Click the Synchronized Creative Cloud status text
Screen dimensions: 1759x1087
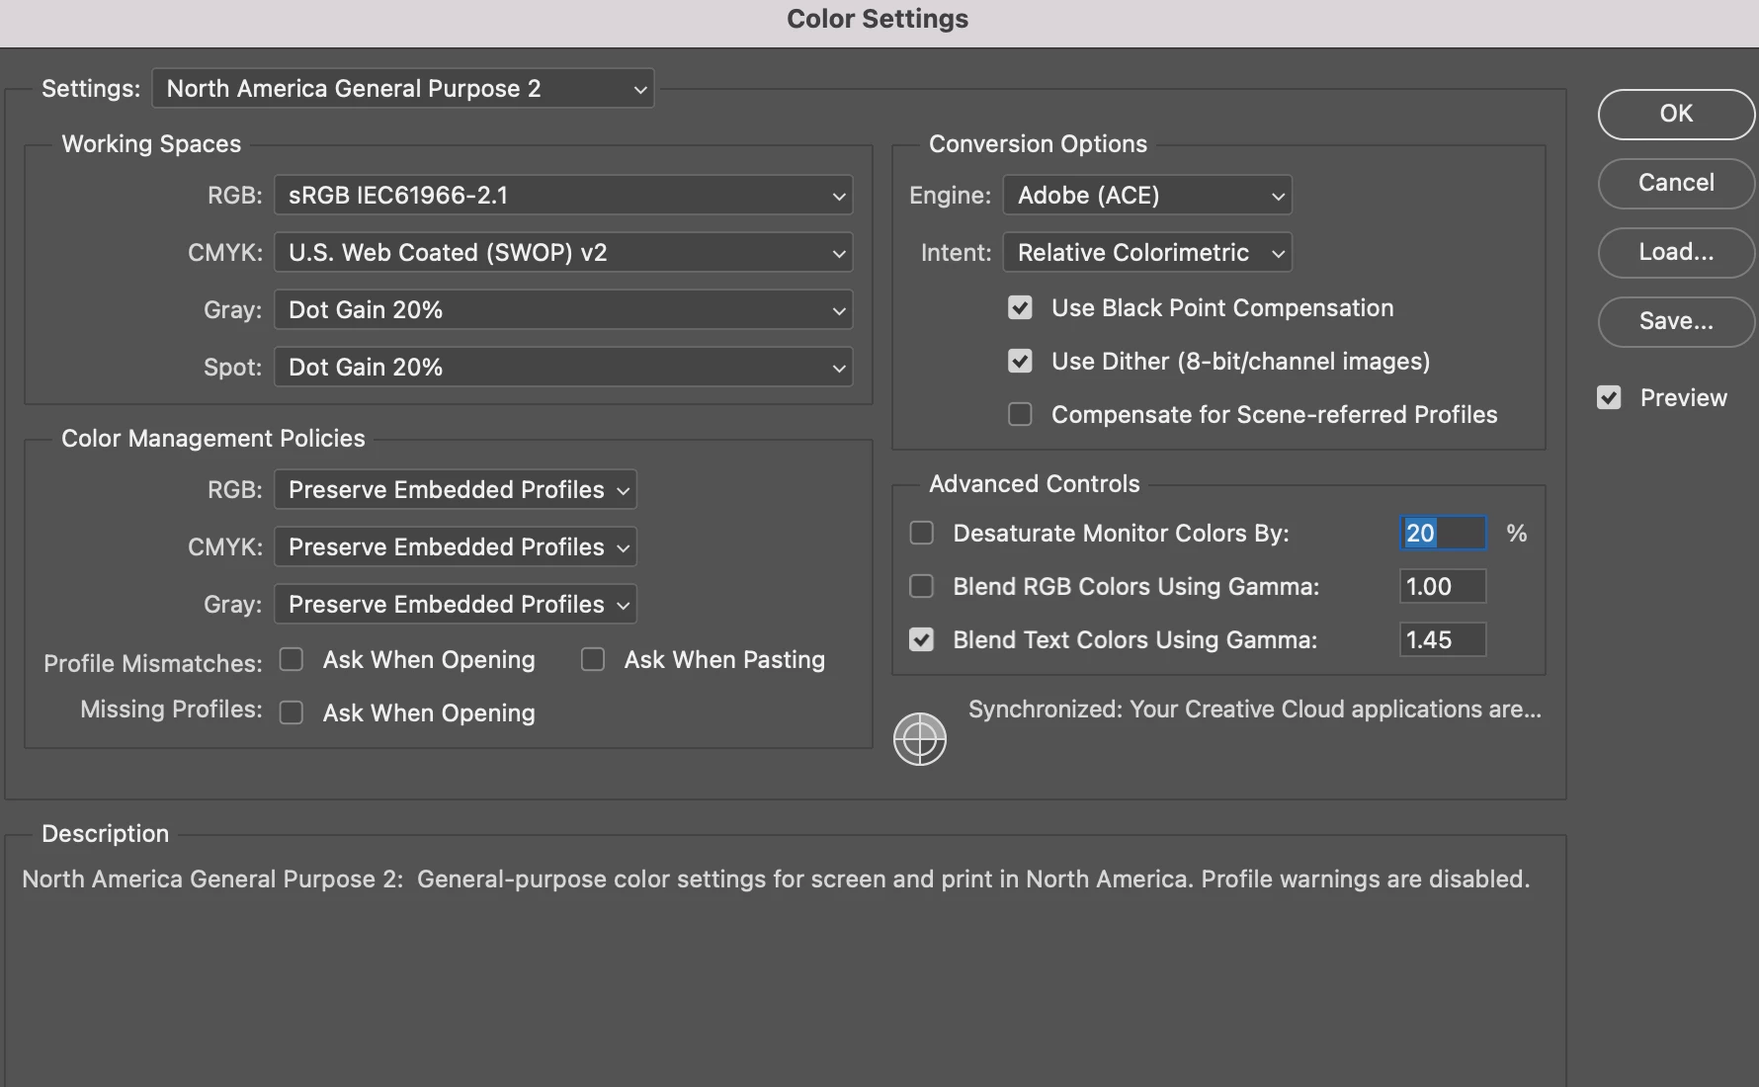pos(1254,710)
